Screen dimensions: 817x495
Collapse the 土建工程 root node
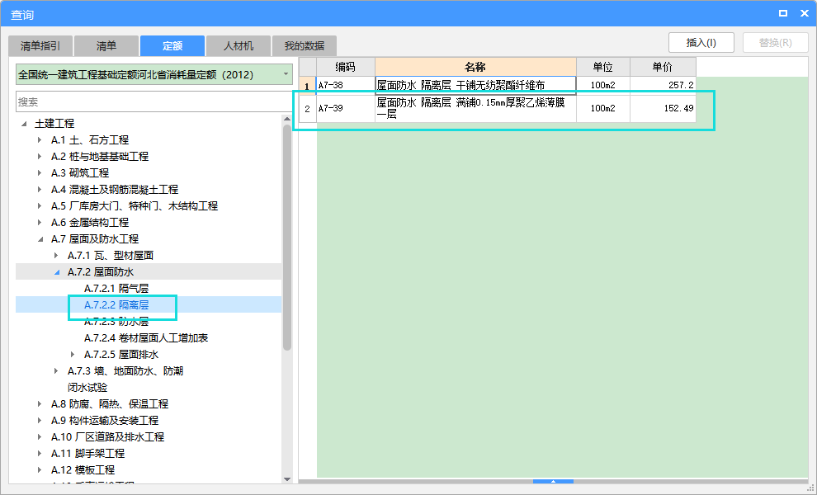[24, 124]
